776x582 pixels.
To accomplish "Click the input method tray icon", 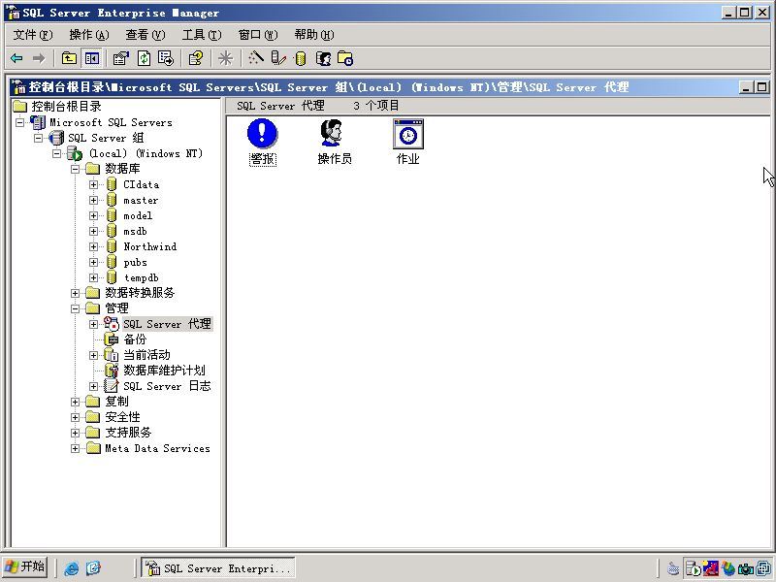I will tap(673, 568).
